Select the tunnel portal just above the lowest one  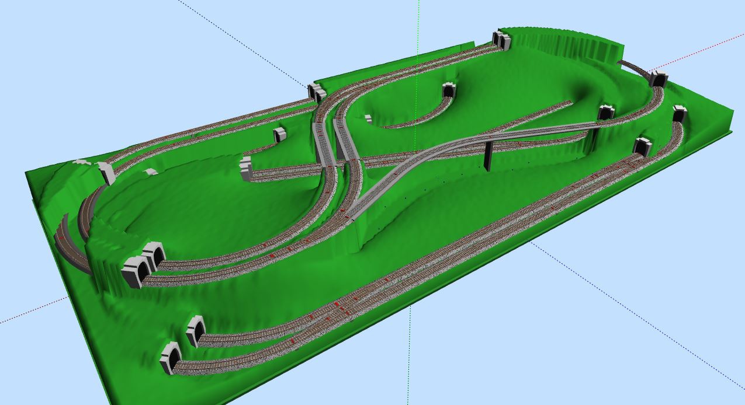click(x=195, y=330)
